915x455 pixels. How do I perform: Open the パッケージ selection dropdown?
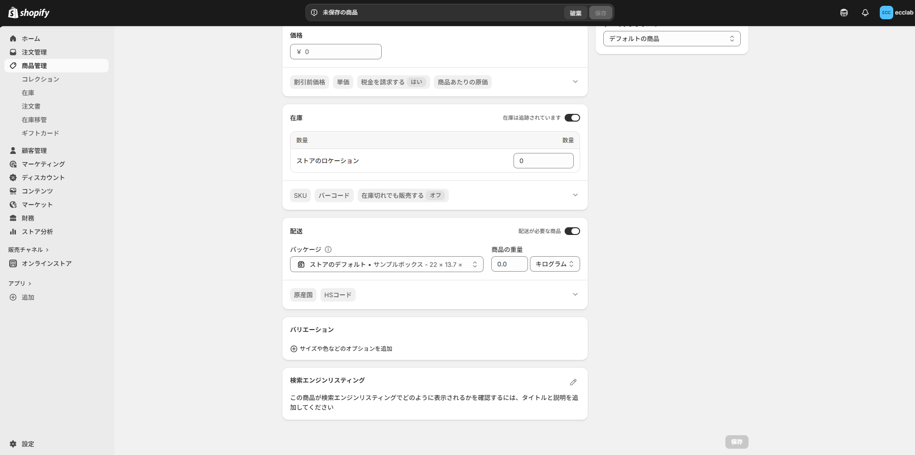[x=386, y=264]
